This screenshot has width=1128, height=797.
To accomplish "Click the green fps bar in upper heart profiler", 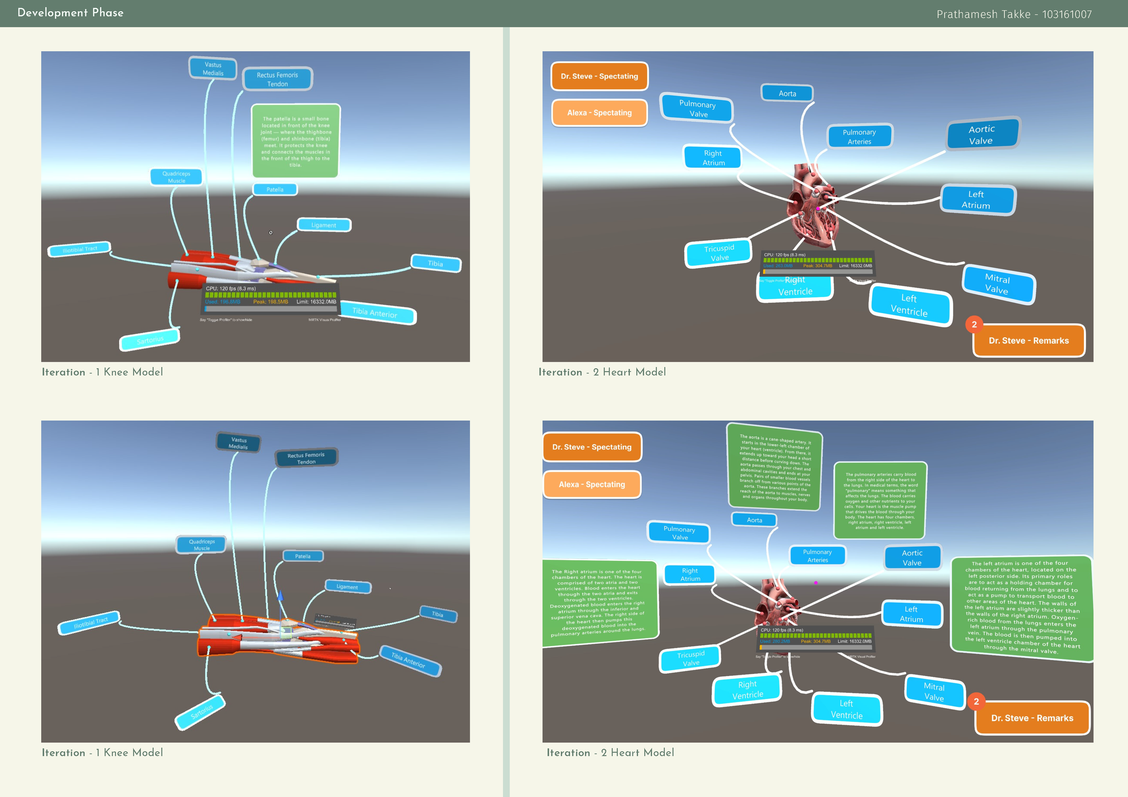I will (x=818, y=260).
